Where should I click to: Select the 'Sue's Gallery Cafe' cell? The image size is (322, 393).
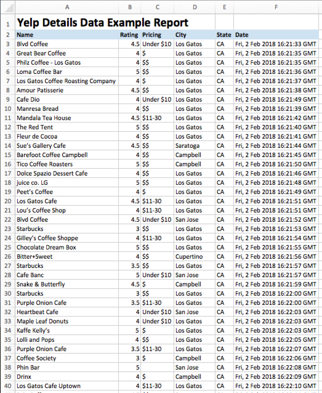[x=67, y=145]
